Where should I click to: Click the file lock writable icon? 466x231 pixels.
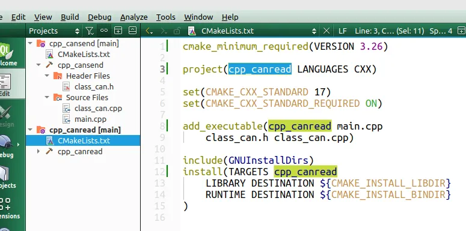pyautogui.click(x=177, y=31)
